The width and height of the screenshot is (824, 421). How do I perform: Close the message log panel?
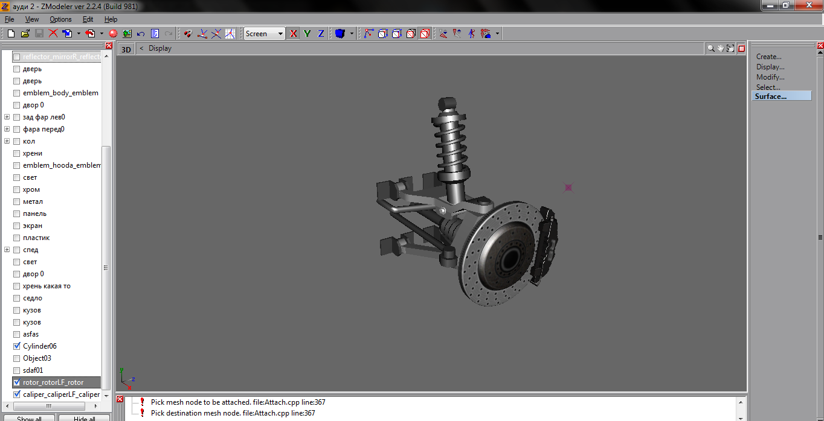tap(120, 399)
